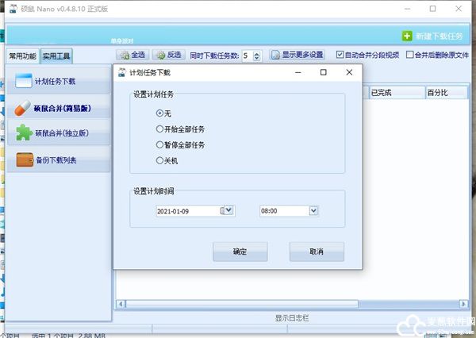Switch to the 实用工具 tab
Viewport: 476px width, 338px height.
click(57, 56)
